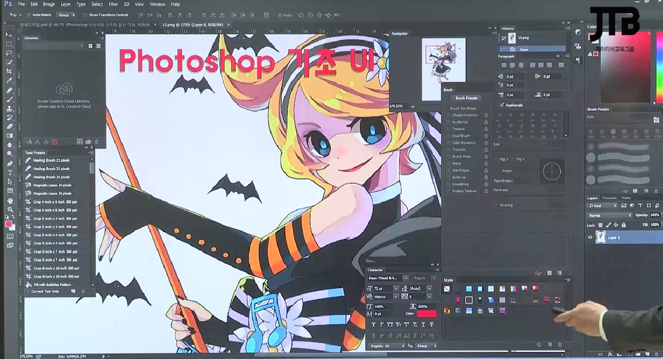Toggle brush Spacing checkbox

496,205
